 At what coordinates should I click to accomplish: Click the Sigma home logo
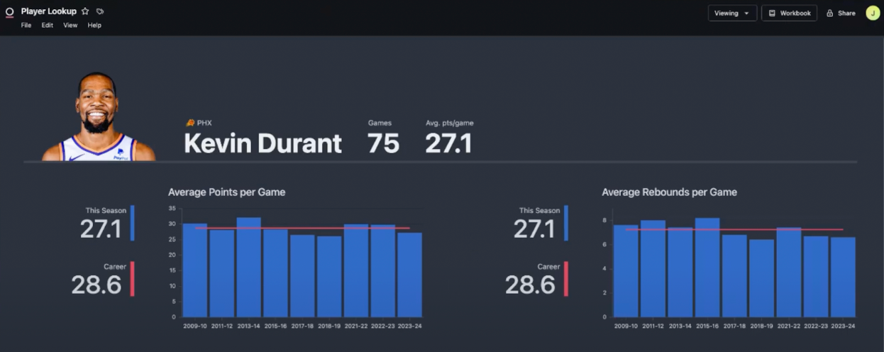click(9, 12)
